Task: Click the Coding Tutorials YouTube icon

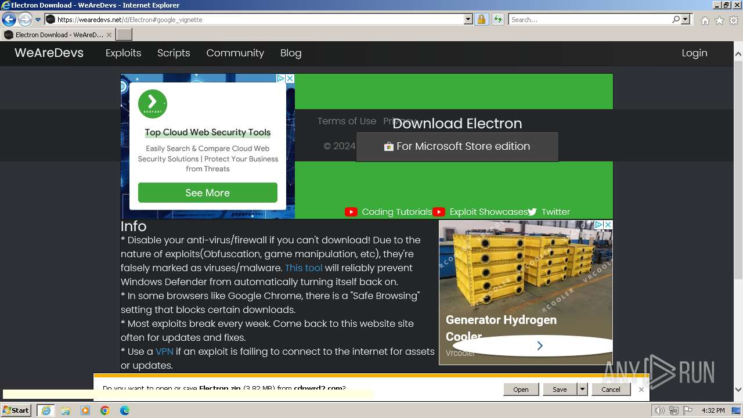Action: (x=351, y=212)
